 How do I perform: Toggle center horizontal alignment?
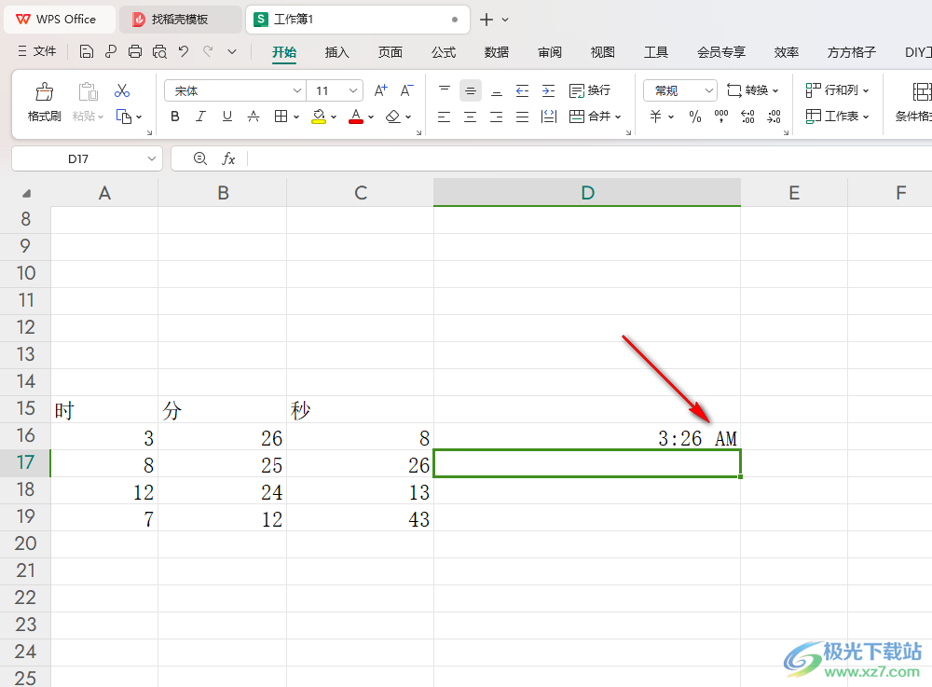point(470,117)
